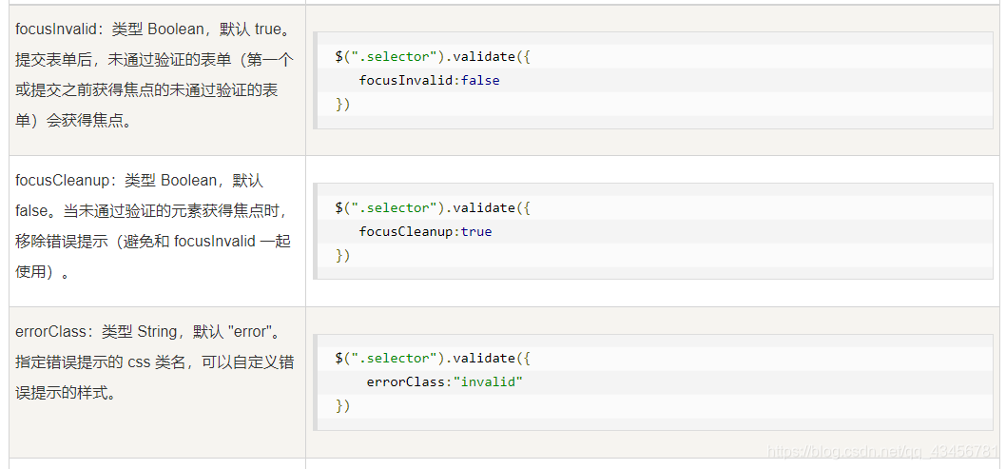Click the line "移除错误提示（避免和 focusInvalid 一起"
The width and height of the screenshot is (1006, 469).
tap(153, 242)
